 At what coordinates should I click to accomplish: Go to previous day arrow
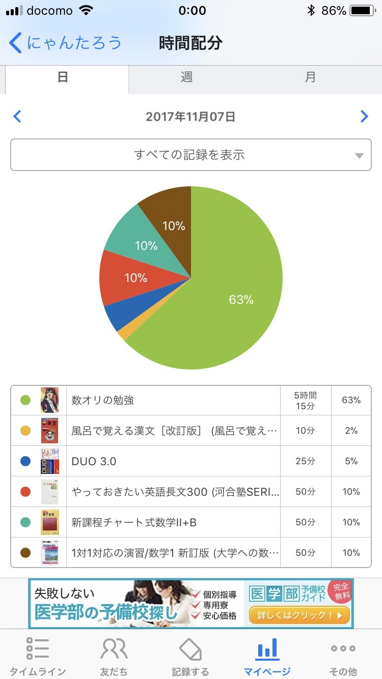click(17, 117)
